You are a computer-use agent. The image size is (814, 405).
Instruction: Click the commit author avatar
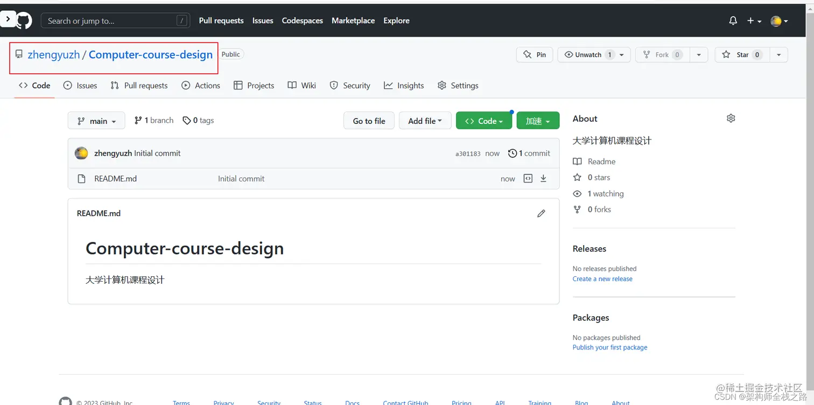click(81, 153)
